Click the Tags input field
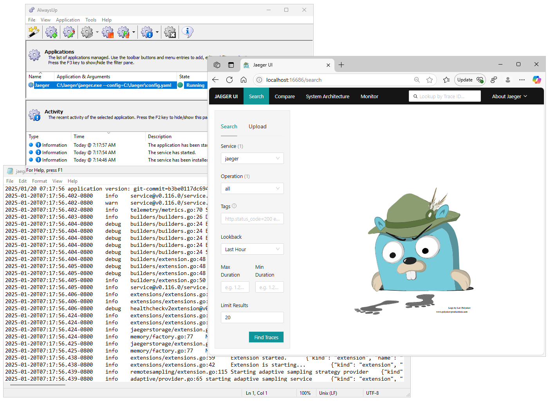This screenshot has width=549, height=401. coord(252,219)
